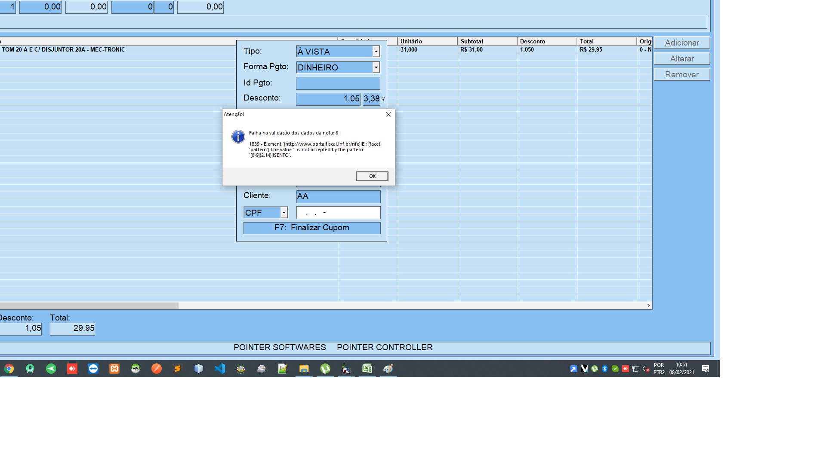Click the muted volume tray icon
Viewport: 826px width, 464px height.
646,369
